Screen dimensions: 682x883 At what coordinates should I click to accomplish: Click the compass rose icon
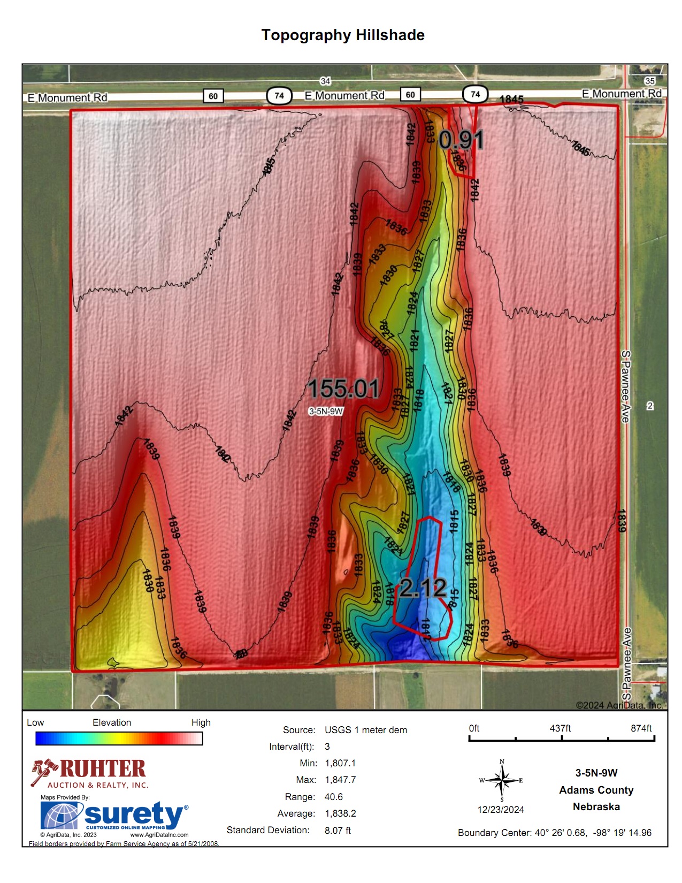point(502,781)
